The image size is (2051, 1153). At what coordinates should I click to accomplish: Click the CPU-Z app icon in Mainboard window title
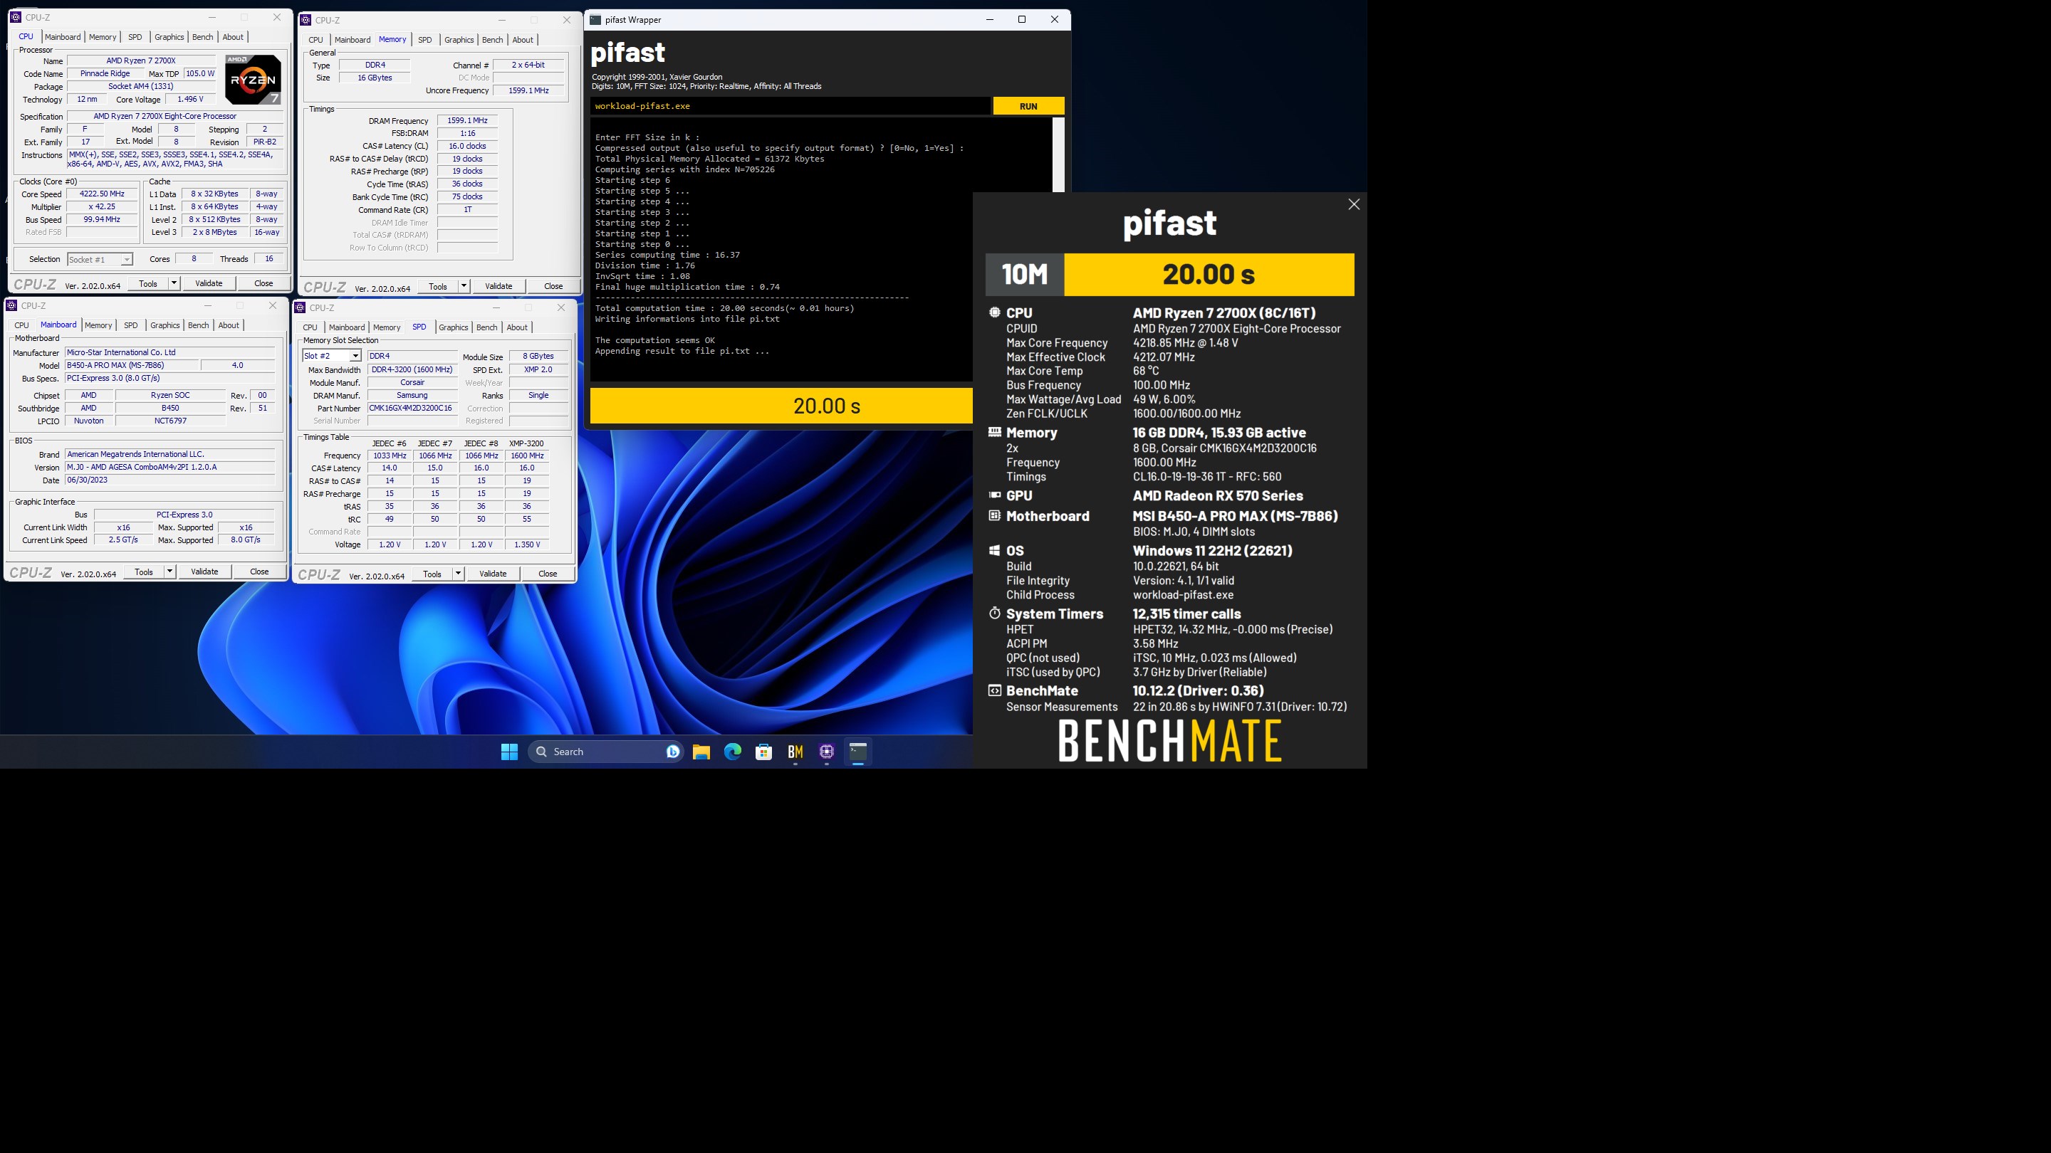point(12,305)
